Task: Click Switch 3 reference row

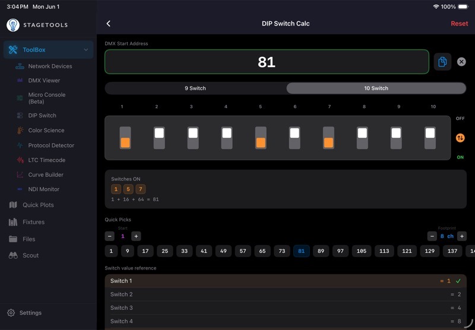Action: point(286,308)
